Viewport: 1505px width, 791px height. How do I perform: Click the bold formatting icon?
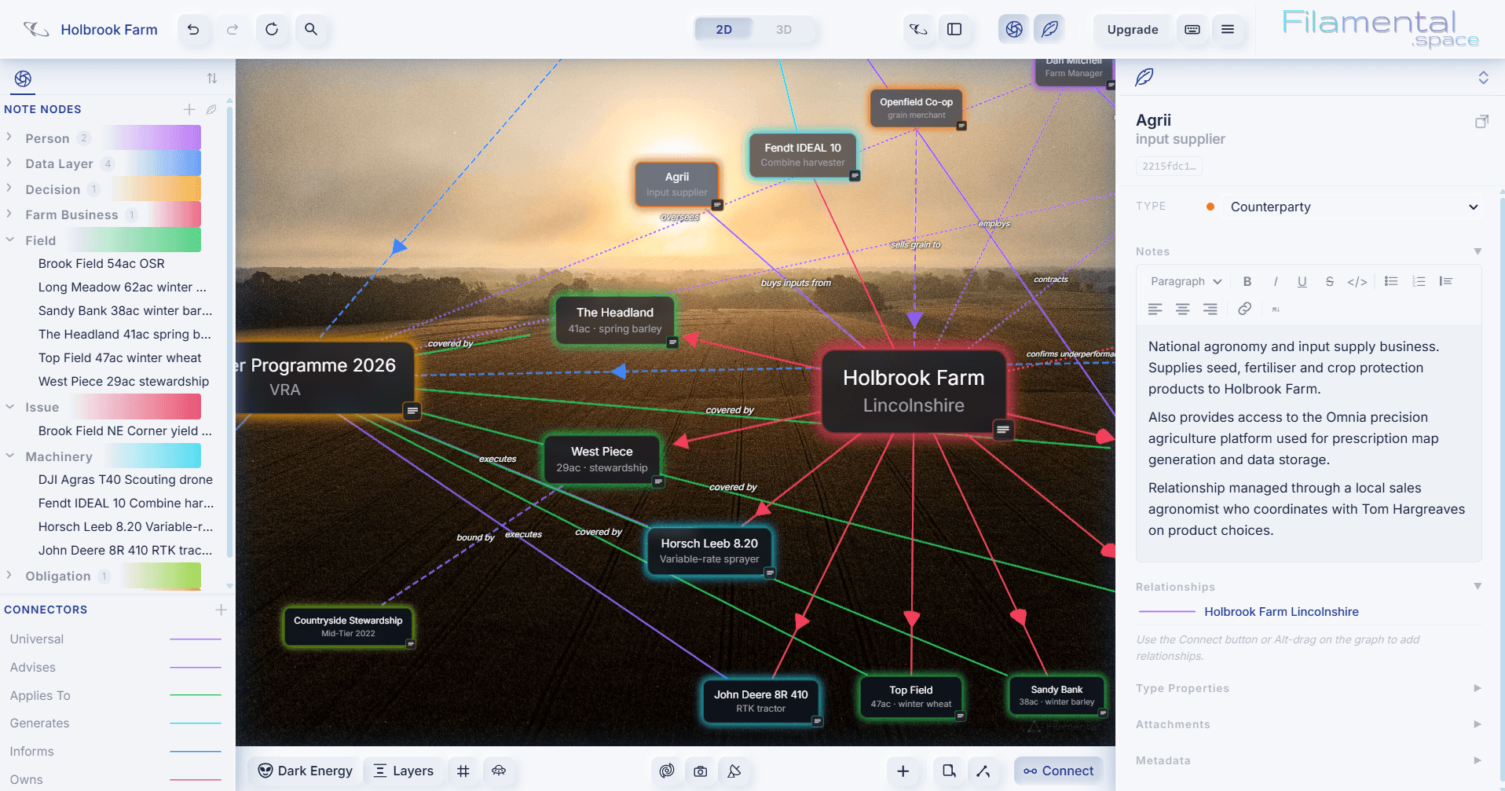tap(1247, 281)
